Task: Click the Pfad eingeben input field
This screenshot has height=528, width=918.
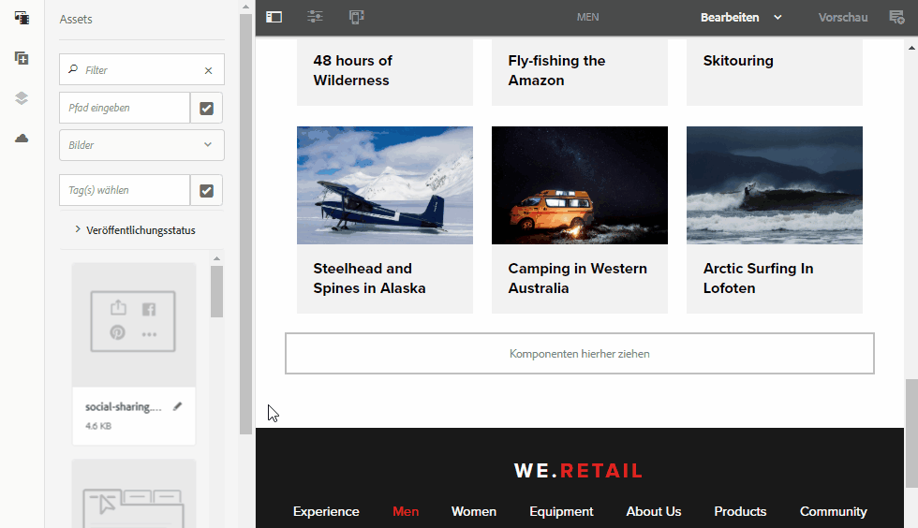Action: [125, 108]
